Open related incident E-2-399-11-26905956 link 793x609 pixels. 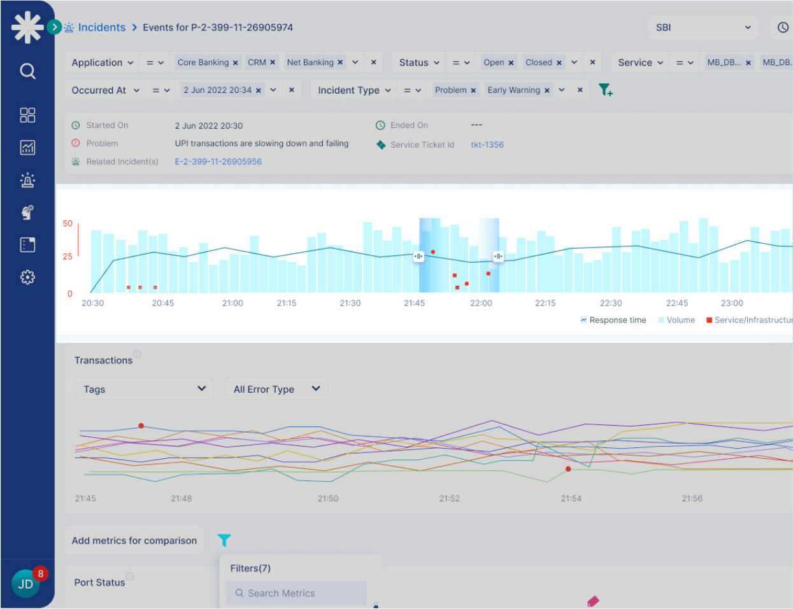(x=218, y=162)
